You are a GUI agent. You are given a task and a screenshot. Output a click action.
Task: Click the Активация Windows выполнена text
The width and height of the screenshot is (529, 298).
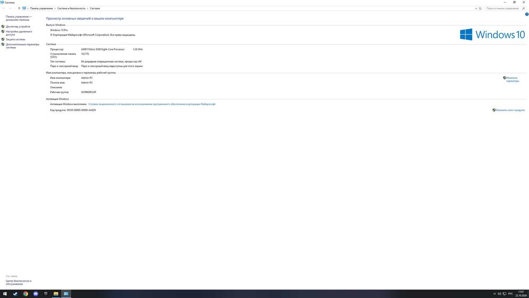point(68,104)
